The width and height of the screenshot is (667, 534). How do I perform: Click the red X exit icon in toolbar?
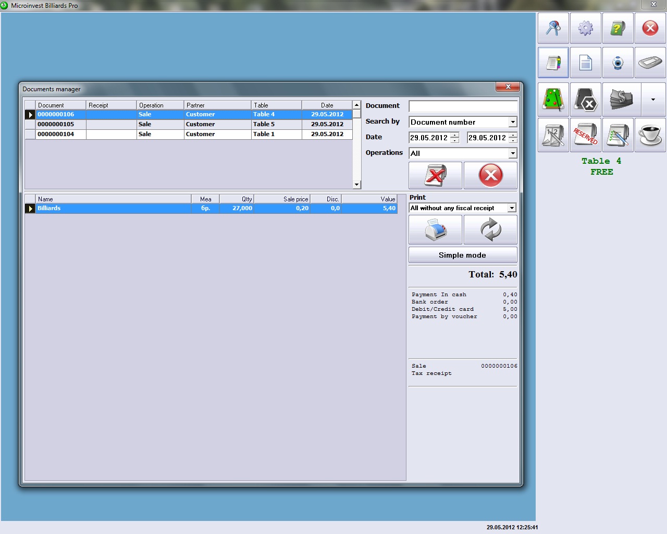coord(650,28)
